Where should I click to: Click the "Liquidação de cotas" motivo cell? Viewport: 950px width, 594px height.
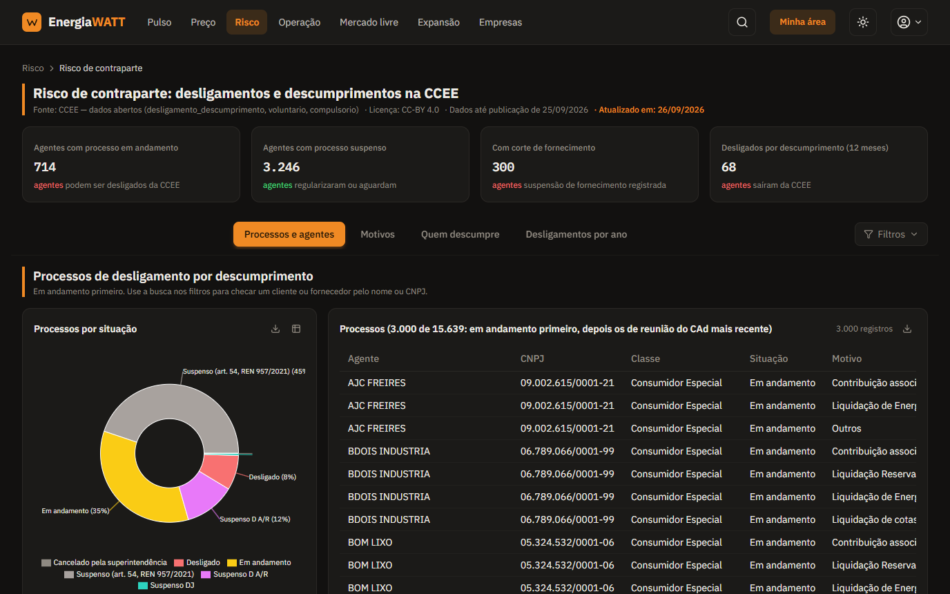[x=874, y=519]
